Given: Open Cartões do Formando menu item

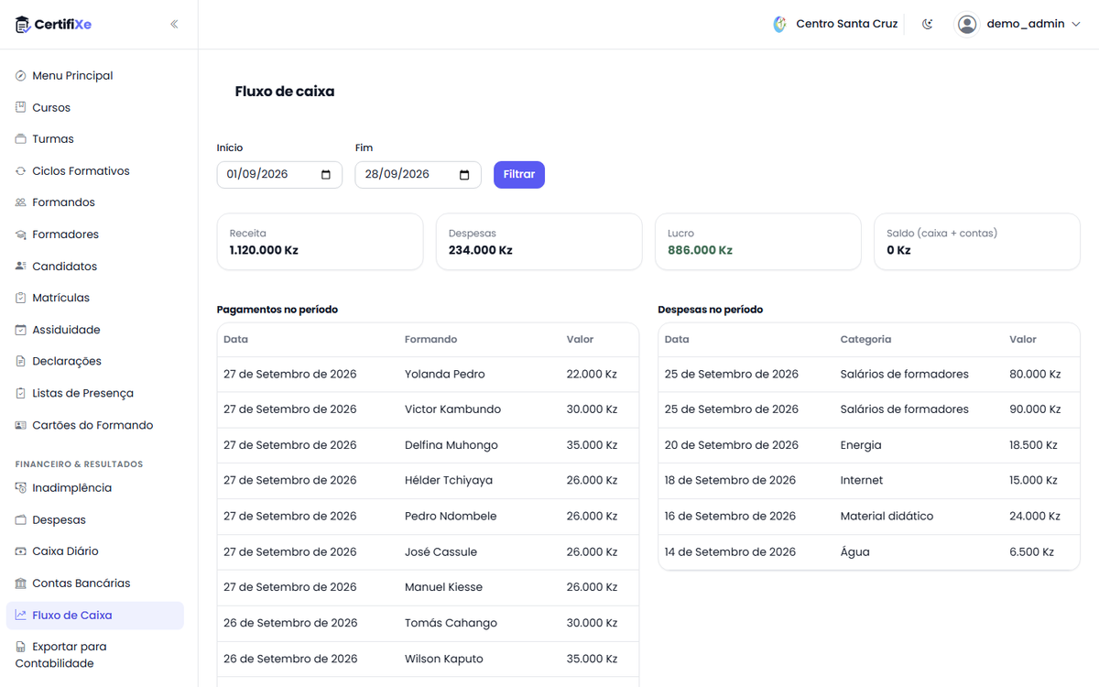Looking at the screenshot, I should click(x=95, y=425).
